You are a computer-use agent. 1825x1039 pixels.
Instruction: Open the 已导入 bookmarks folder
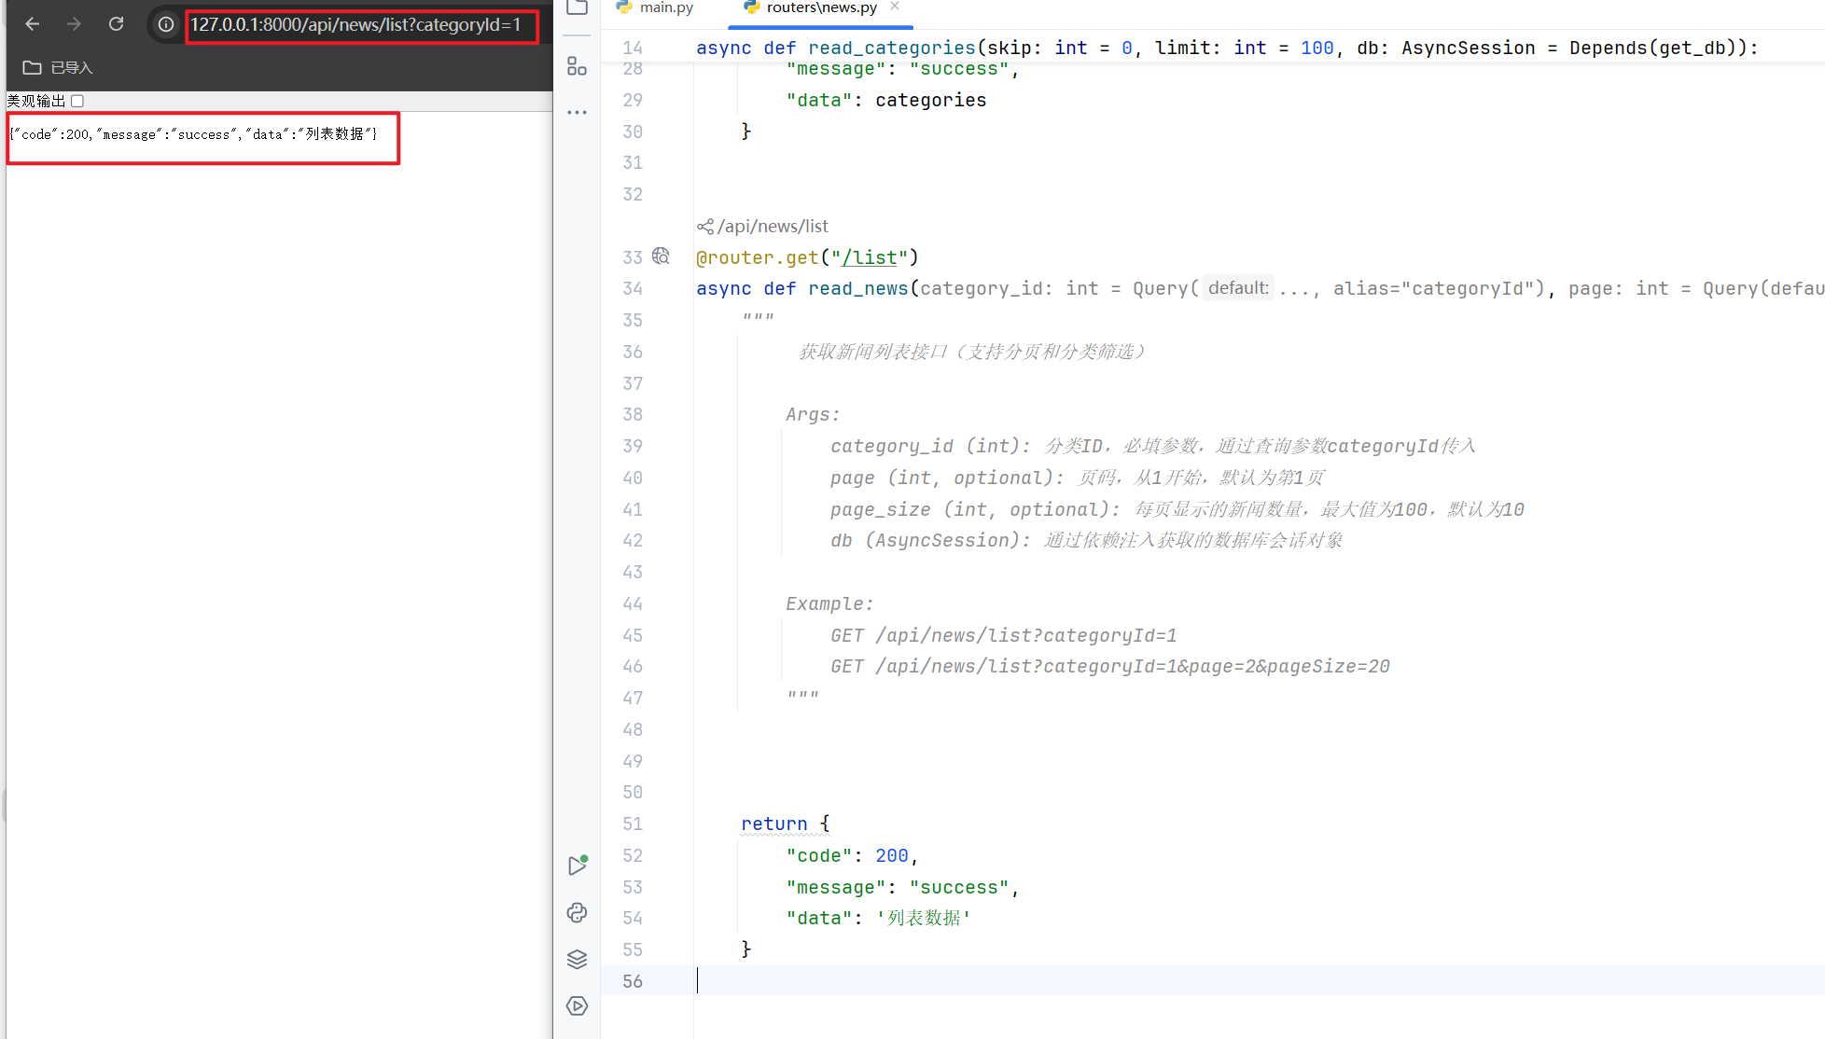coord(58,67)
